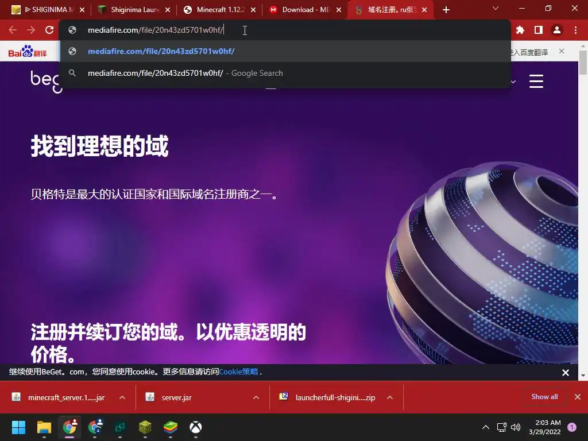The width and height of the screenshot is (588, 441).
Task: Click inside the address bar text
Action: tap(155, 30)
